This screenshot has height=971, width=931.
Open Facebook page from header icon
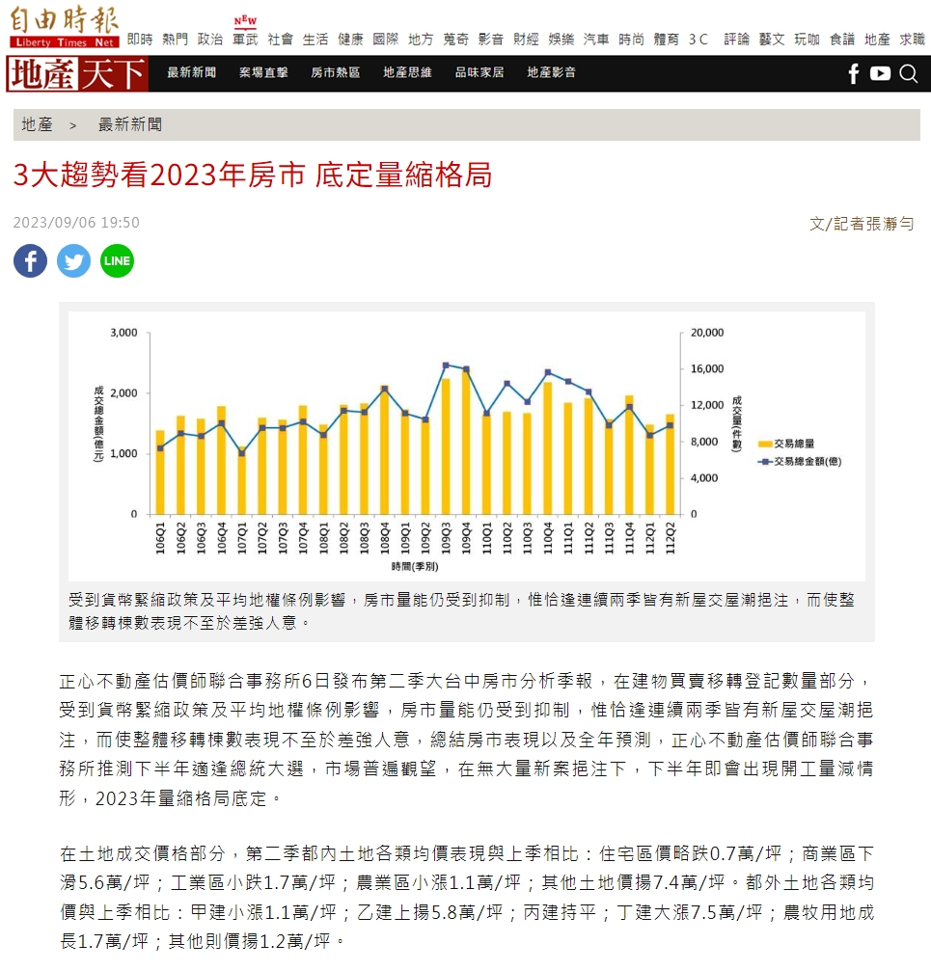[853, 73]
